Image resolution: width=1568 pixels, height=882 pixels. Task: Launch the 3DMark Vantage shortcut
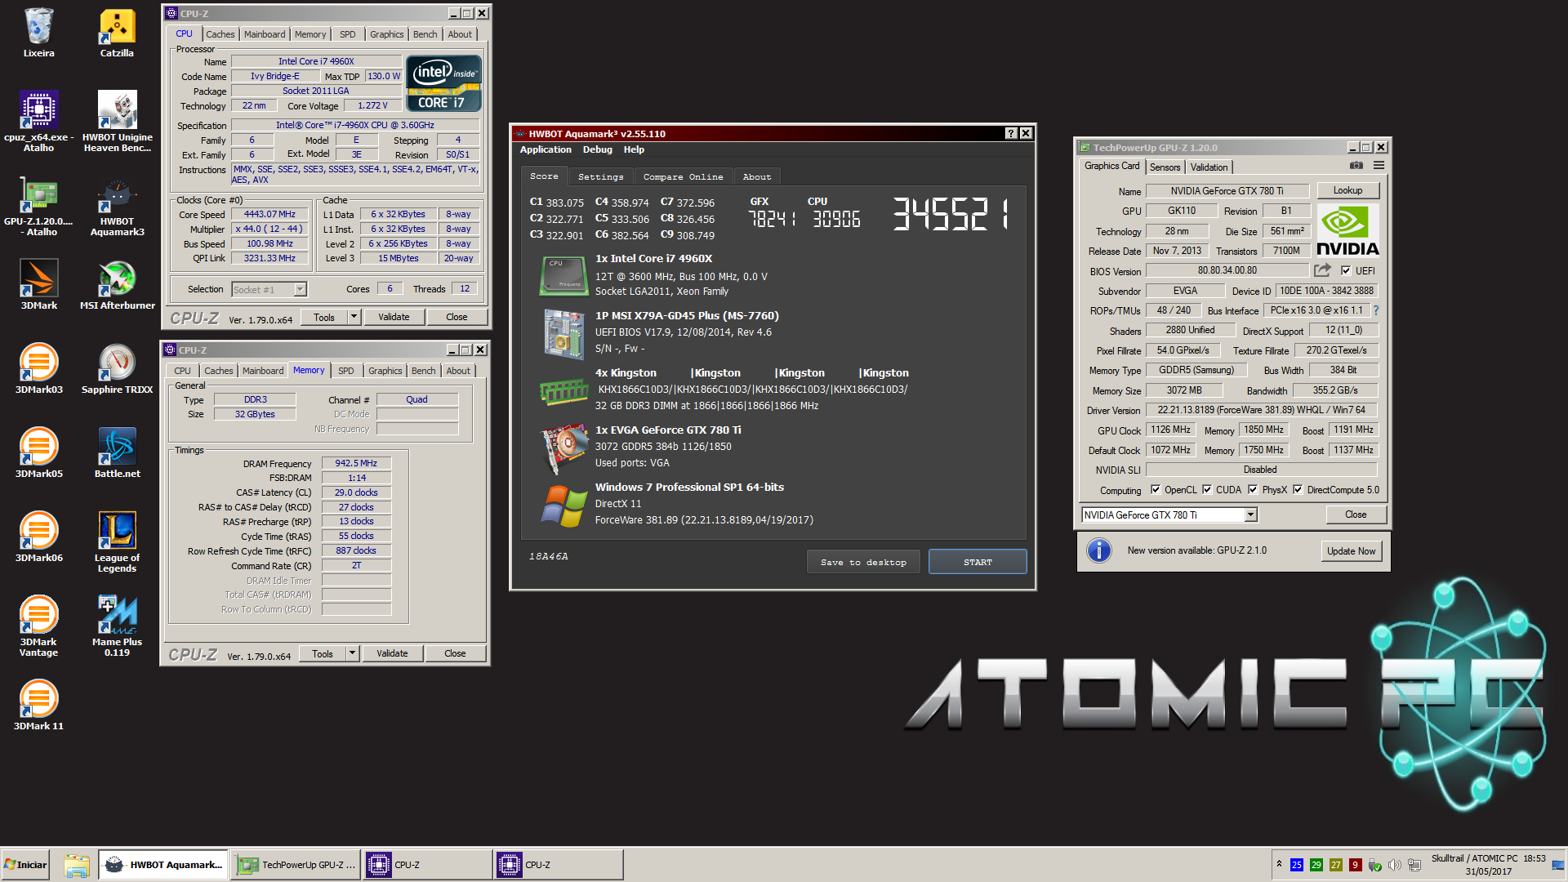(x=38, y=626)
